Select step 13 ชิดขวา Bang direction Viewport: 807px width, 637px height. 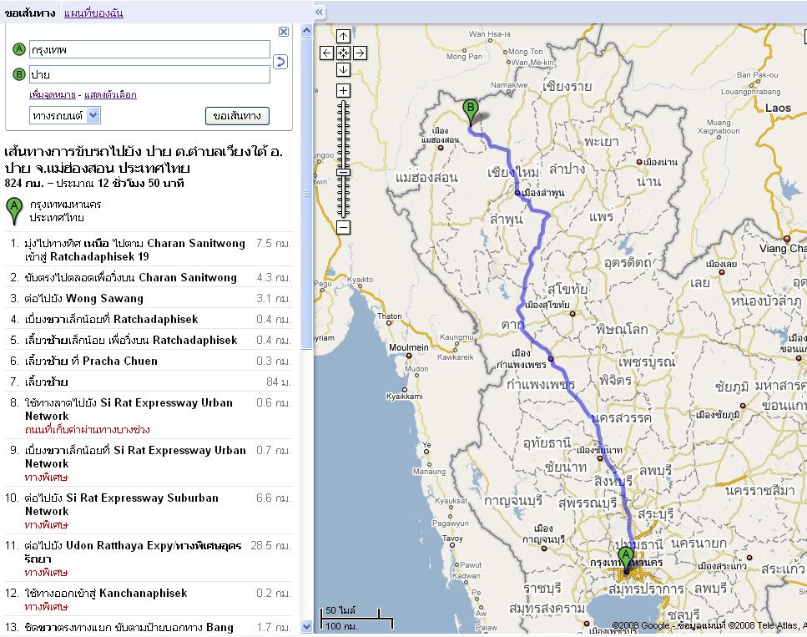tap(149, 627)
